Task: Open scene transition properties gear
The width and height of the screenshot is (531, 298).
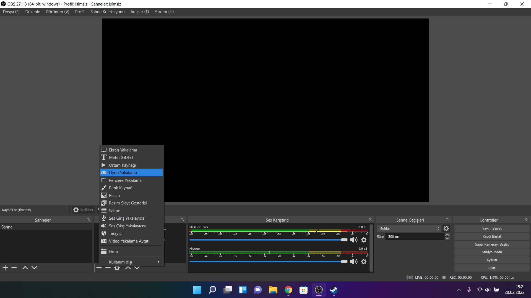Action: (446, 228)
